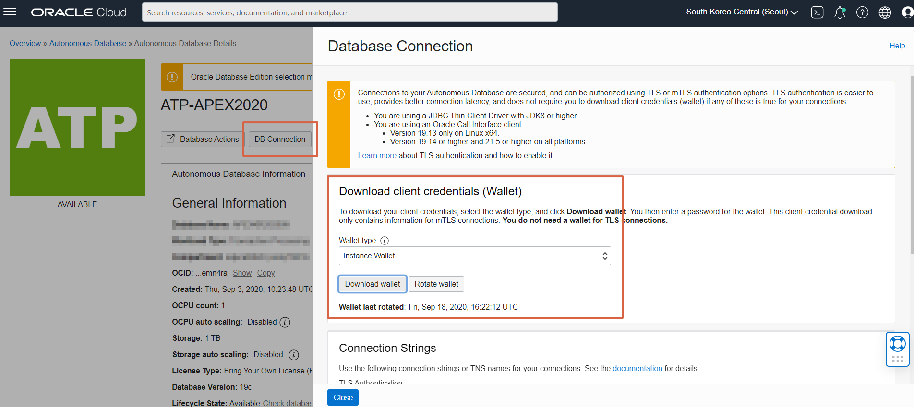Click the warning icon in the TLS notice
The image size is (914, 407).
339,94
